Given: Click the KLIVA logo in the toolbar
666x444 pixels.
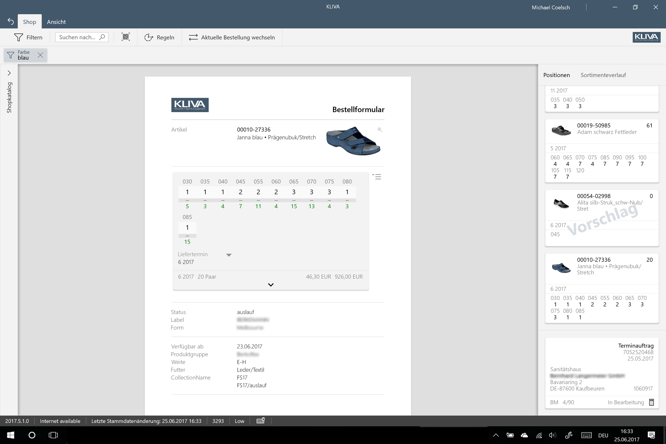Looking at the screenshot, I should click(647, 37).
